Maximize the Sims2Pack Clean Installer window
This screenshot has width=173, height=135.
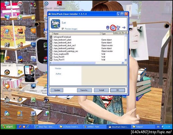(122, 14)
